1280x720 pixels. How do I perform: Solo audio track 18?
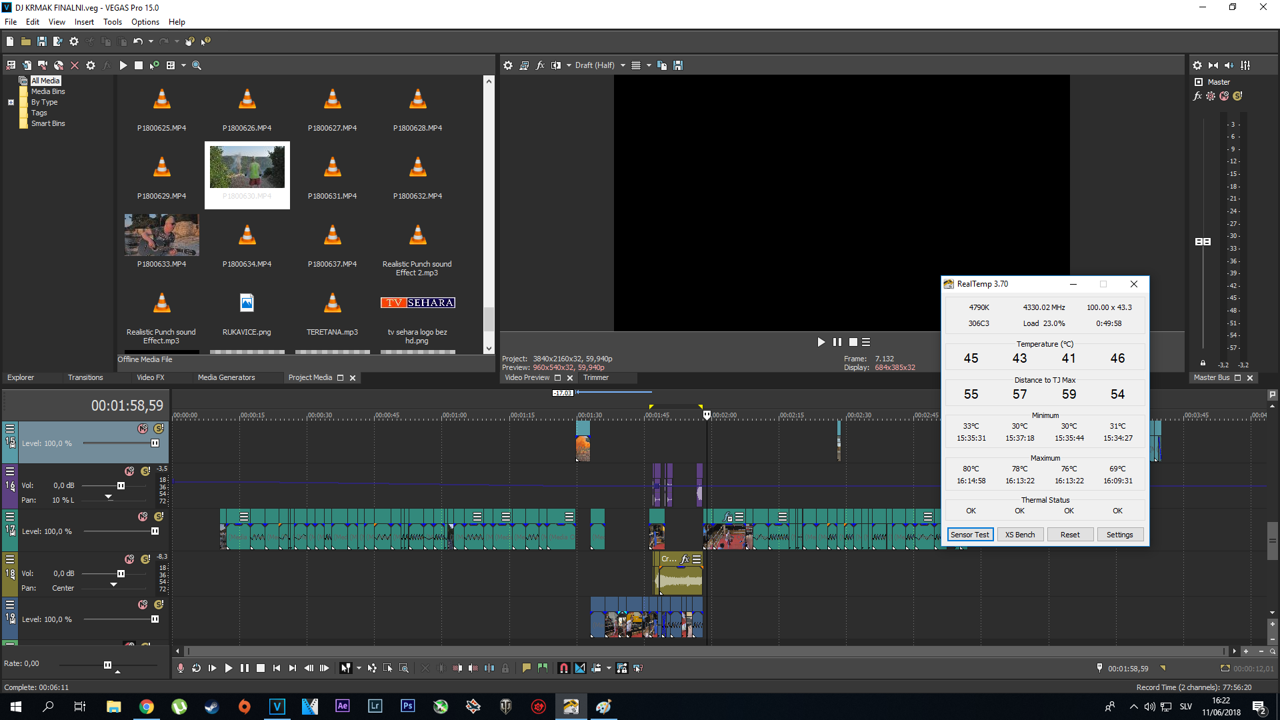pyautogui.click(x=145, y=559)
